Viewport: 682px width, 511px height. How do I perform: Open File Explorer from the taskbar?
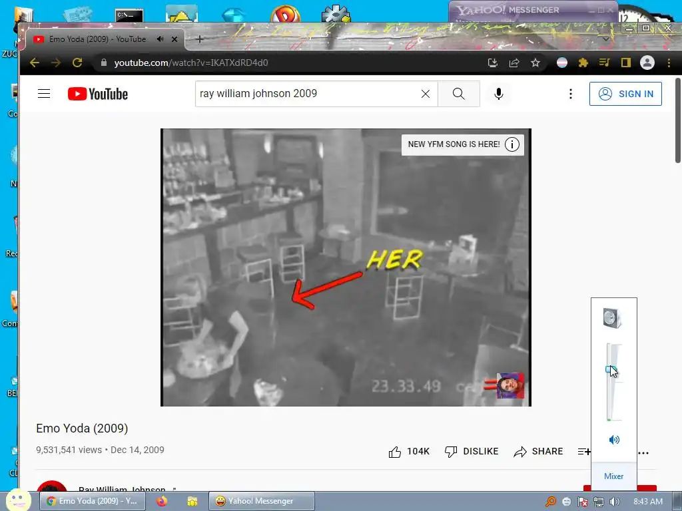(x=192, y=501)
